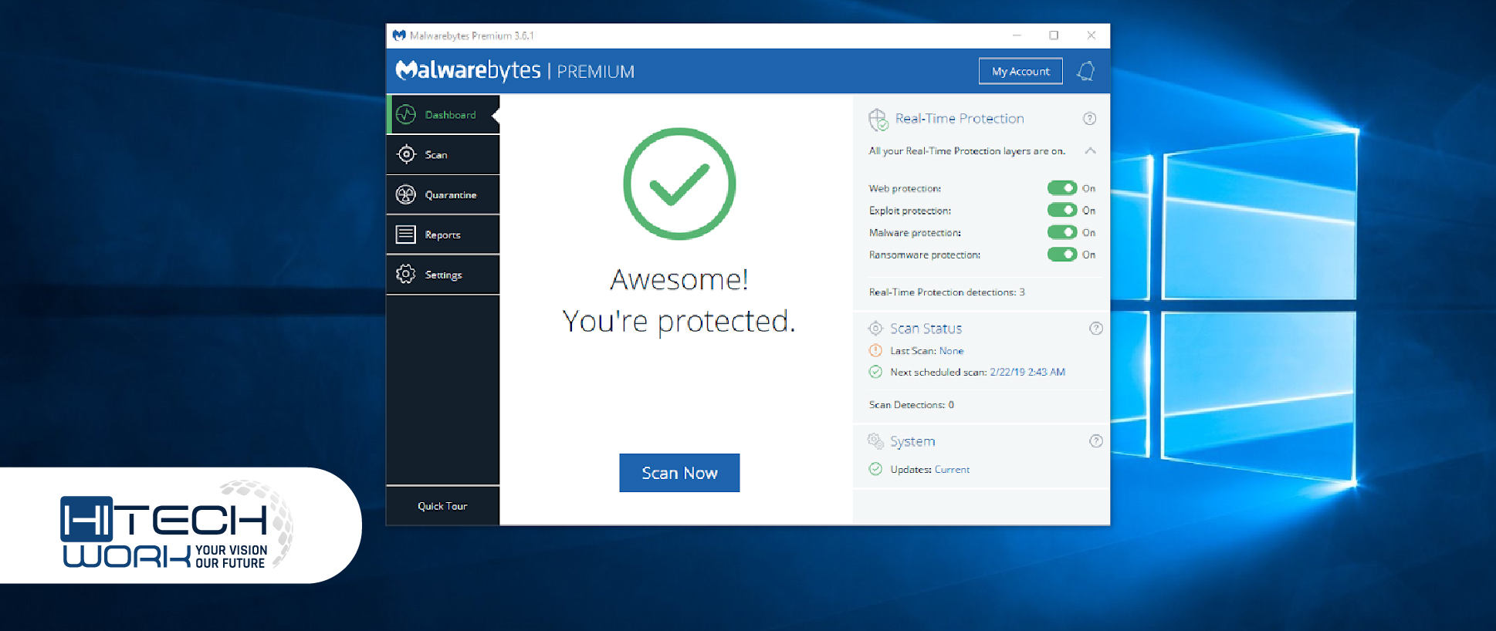The height and width of the screenshot is (631, 1496).
Task: Click the Scan target icon in sidebar
Action: 406,154
